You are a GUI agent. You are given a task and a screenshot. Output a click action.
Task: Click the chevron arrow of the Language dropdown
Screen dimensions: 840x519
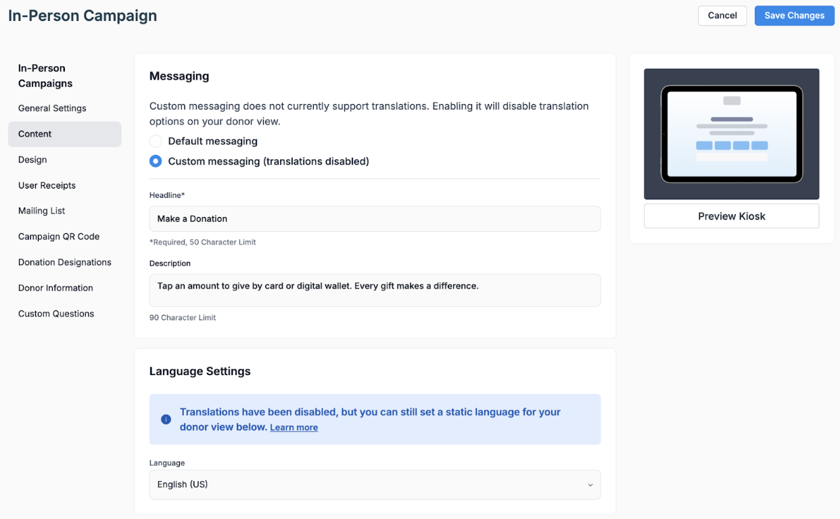(590, 485)
